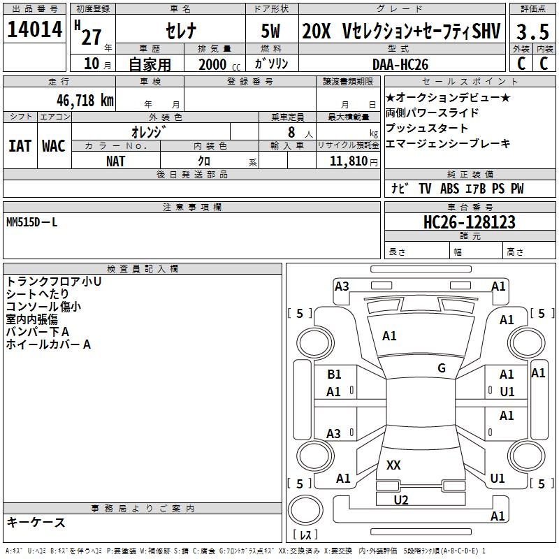The height and width of the screenshot is (559, 559).
Task: Click the seating capacity 8 人
Action: (x=300, y=133)
